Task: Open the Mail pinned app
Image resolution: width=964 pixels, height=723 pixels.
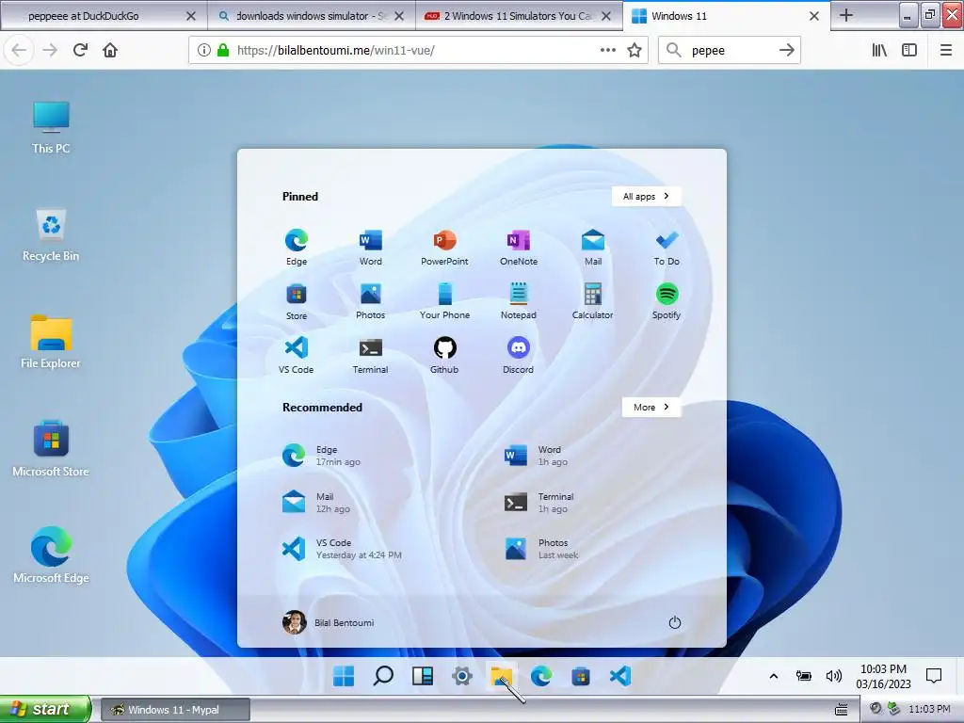Action: tap(593, 248)
